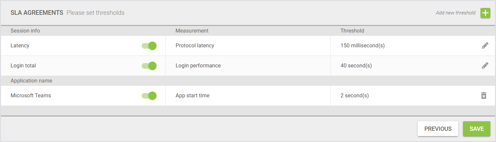Click the "Add new threshold" text
Screen dimensions: 496x142
click(x=455, y=13)
